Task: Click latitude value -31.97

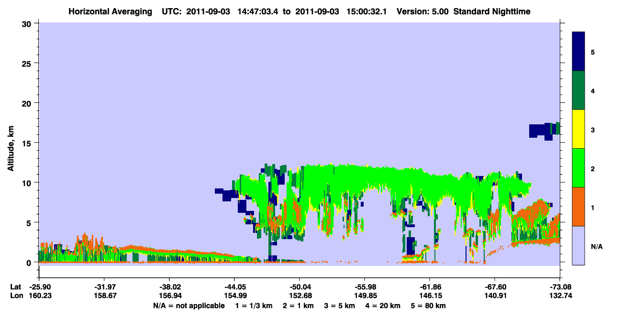Action: pos(104,286)
